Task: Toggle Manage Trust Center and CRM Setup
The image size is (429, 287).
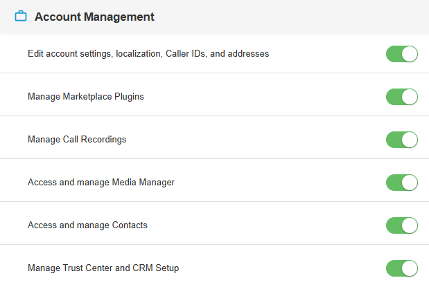Action: tap(402, 268)
